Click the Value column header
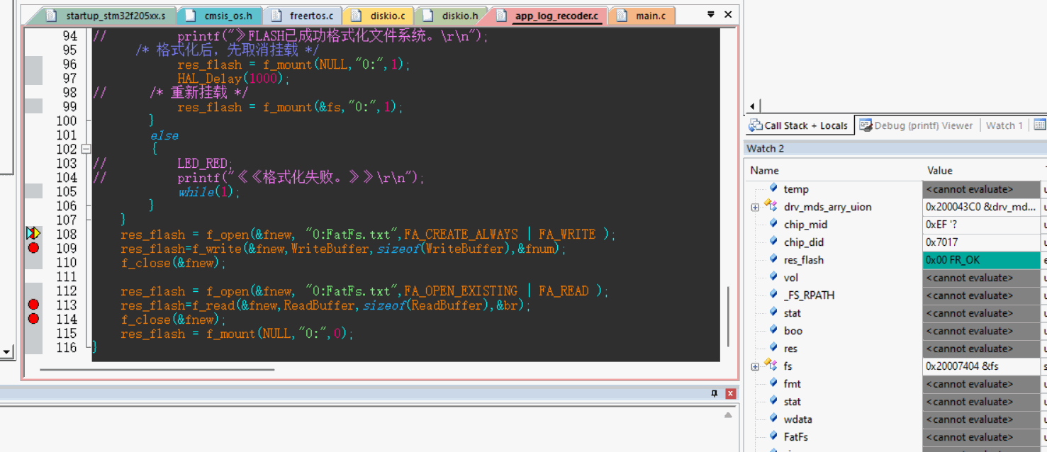 [981, 170]
